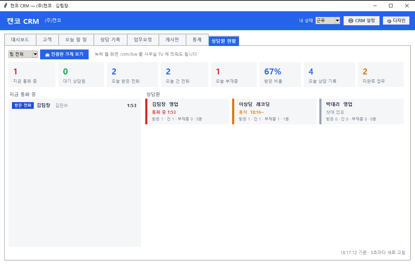This screenshot has width=415, height=264.
Task: Click 받은 1 · 건 1 · 부재중 0 · 5분 stats
Action: [177, 119]
